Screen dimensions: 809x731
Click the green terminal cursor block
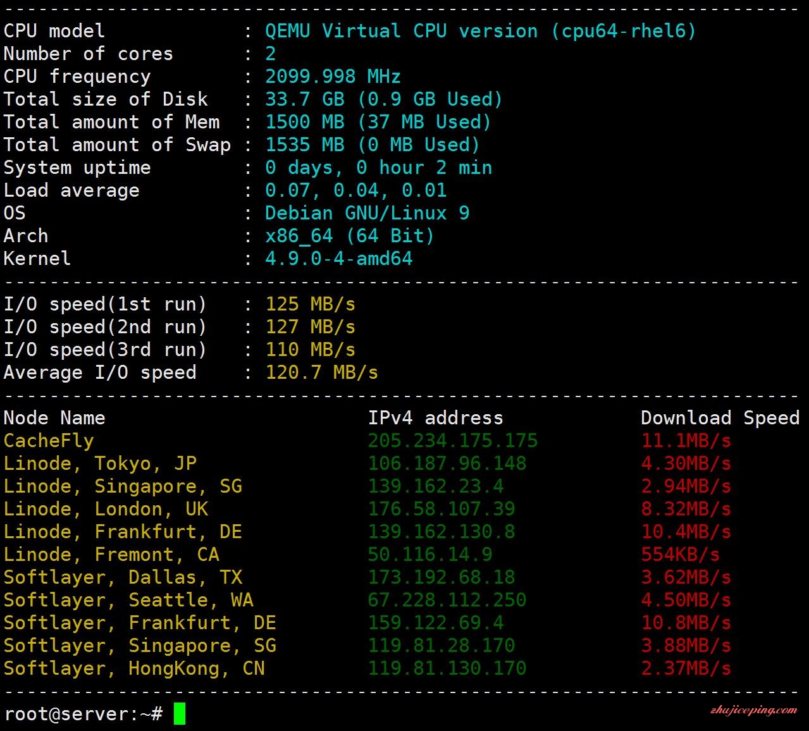pyautogui.click(x=180, y=713)
